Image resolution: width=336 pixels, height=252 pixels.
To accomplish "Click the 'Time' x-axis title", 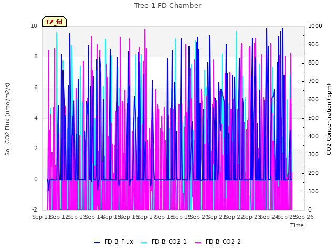I will [x=297, y=225].
